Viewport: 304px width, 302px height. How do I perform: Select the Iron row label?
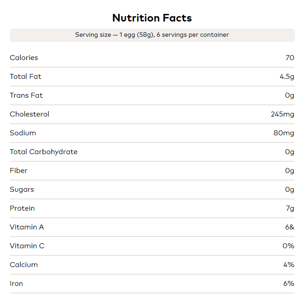pyautogui.click(x=16, y=284)
